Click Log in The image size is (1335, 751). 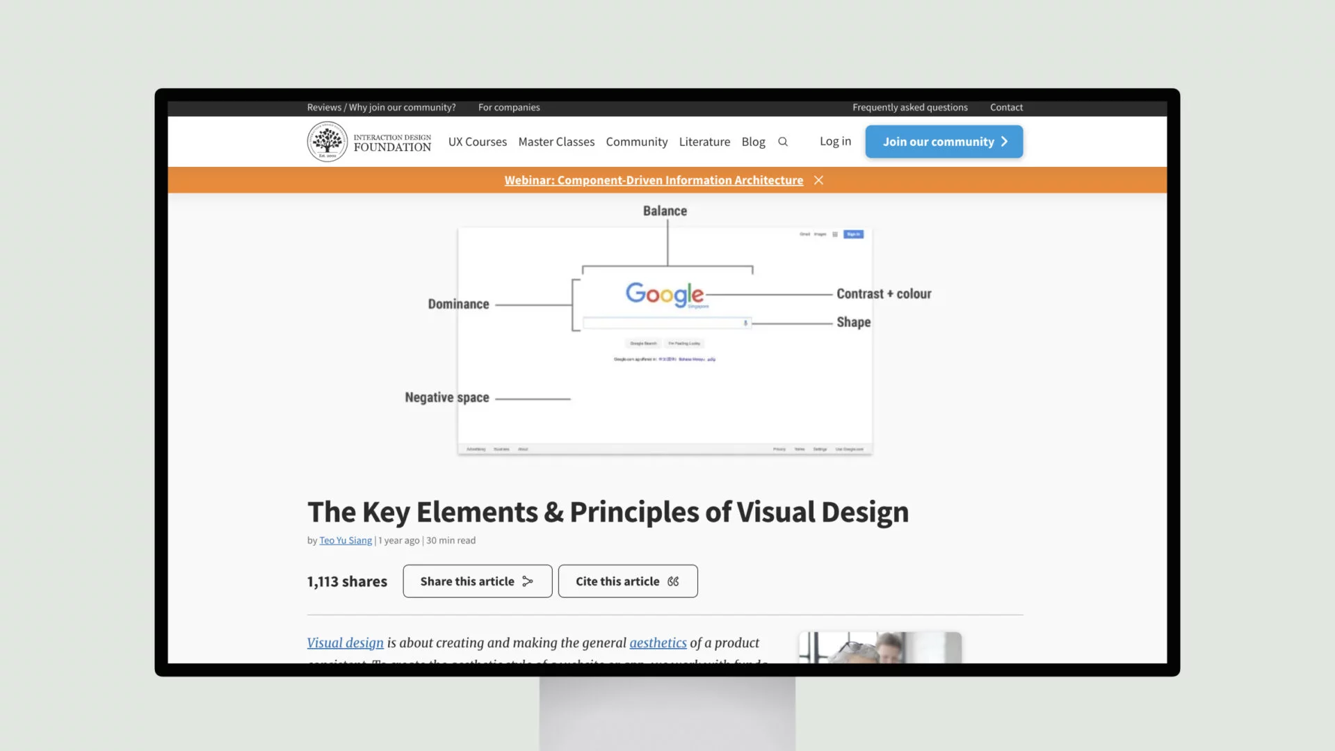835,141
